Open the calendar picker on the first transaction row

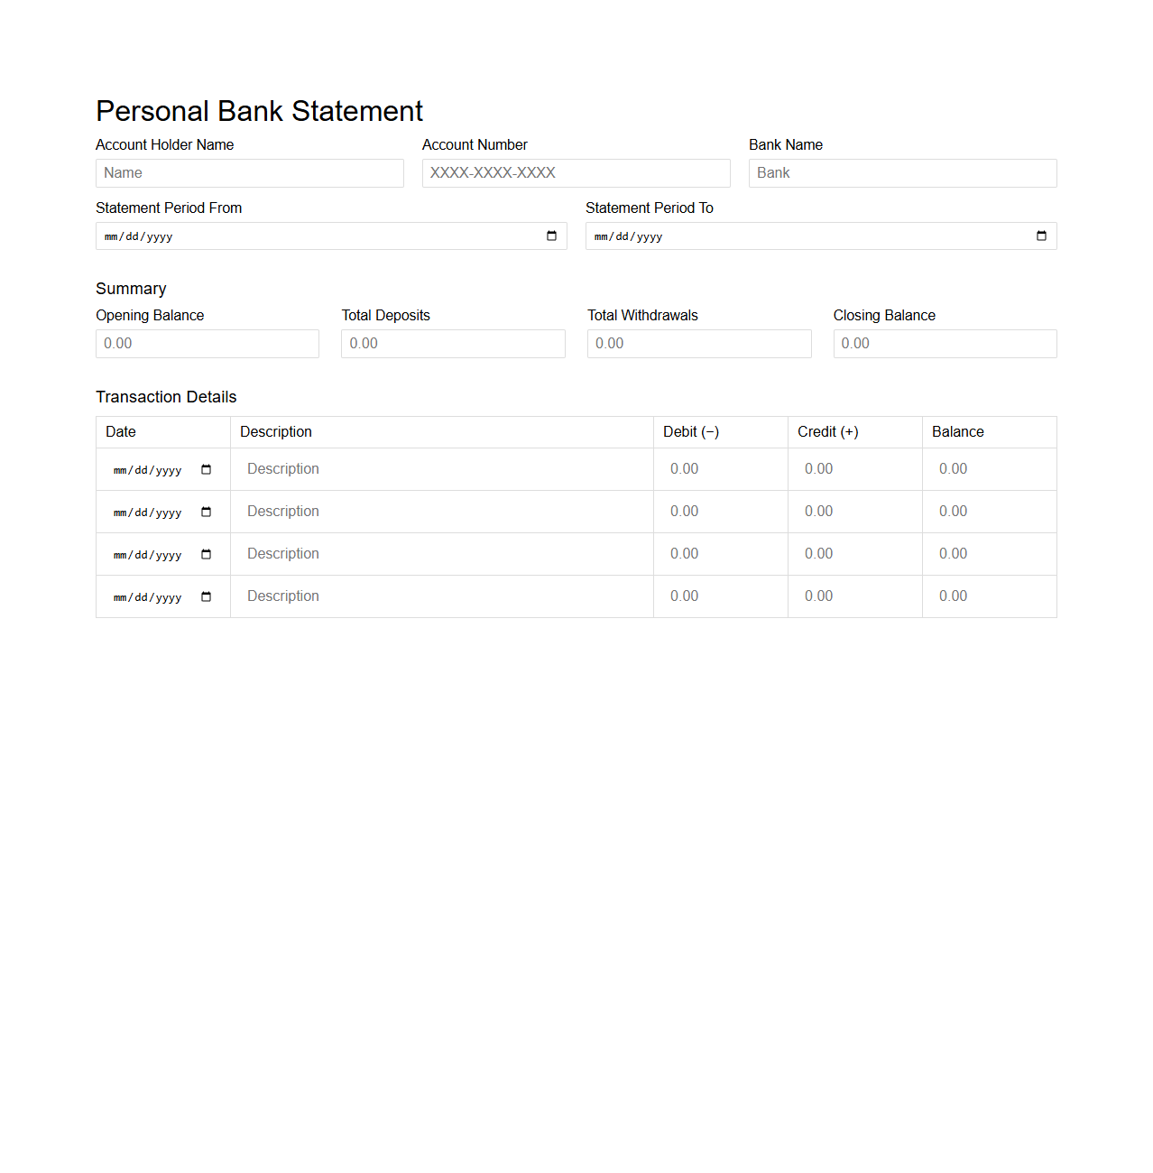[206, 469]
